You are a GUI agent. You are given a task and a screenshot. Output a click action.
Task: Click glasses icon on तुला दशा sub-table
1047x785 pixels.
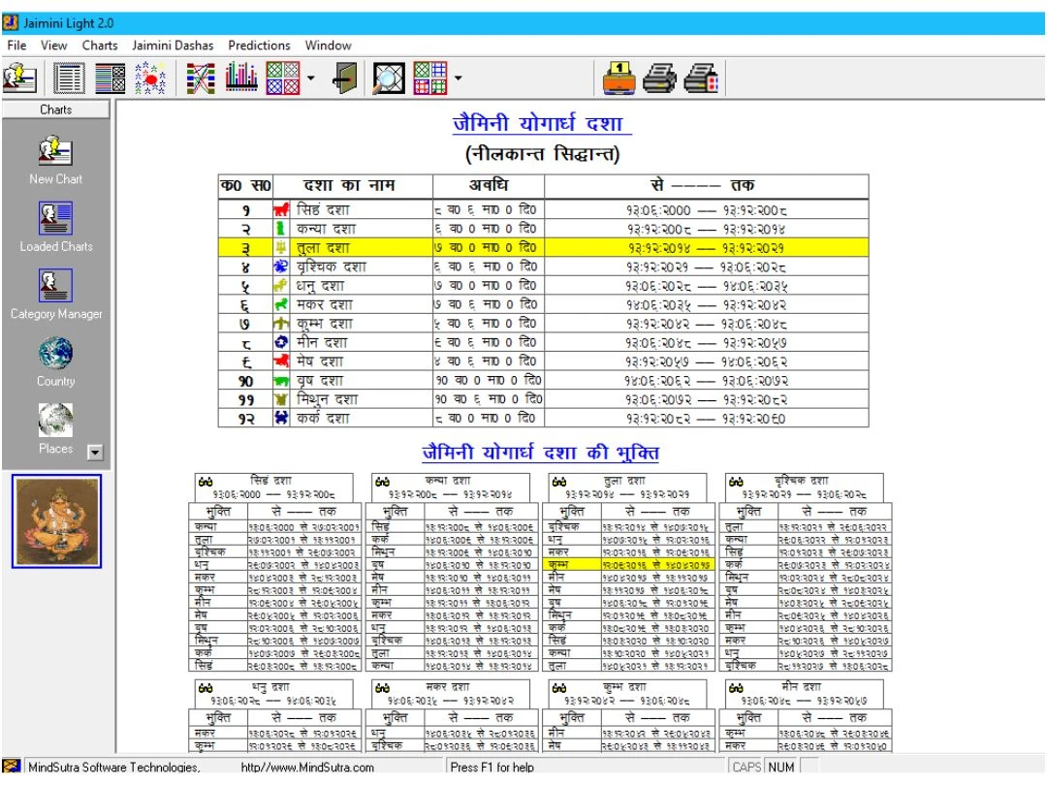point(559,482)
